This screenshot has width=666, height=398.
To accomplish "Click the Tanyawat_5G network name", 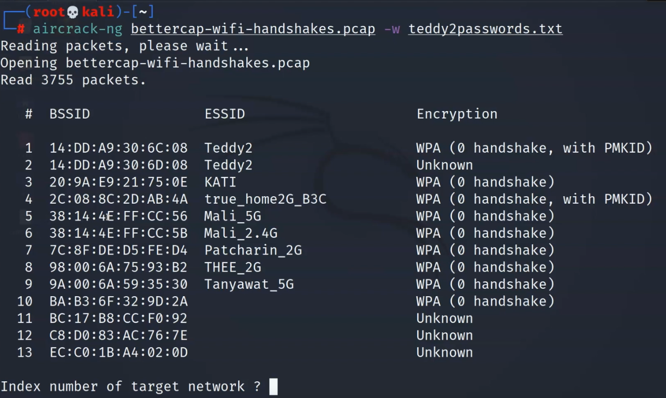I will 249,284.
